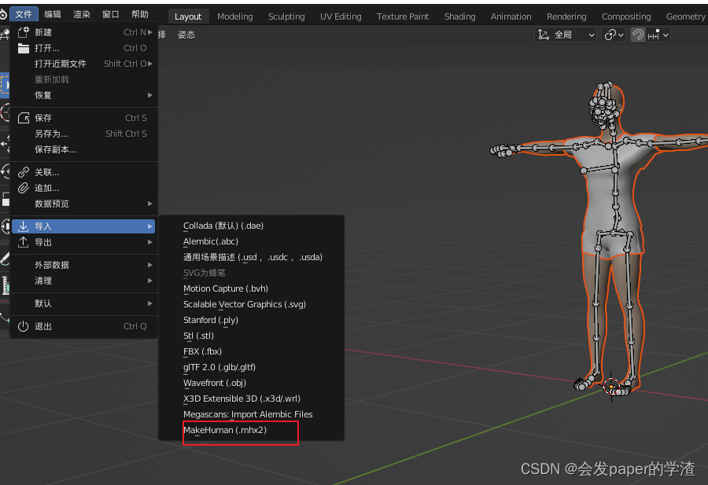Click the export icon beside 导出

point(24,242)
